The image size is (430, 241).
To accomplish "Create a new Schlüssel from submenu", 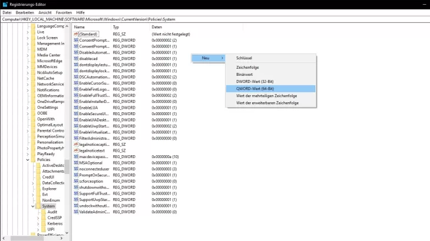I will pos(245,58).
